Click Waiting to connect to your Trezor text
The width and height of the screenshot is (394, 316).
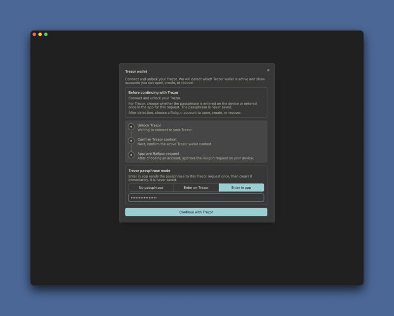[x=165, y=130]
